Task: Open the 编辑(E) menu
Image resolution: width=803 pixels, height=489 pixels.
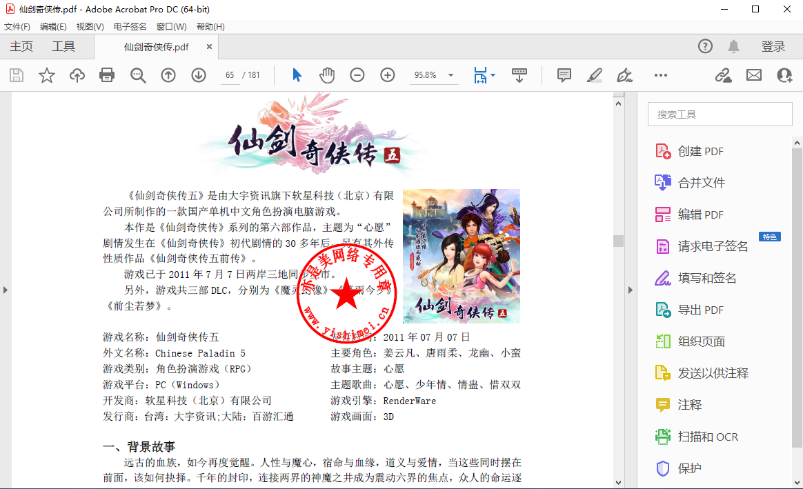Action: click(53, 27)
